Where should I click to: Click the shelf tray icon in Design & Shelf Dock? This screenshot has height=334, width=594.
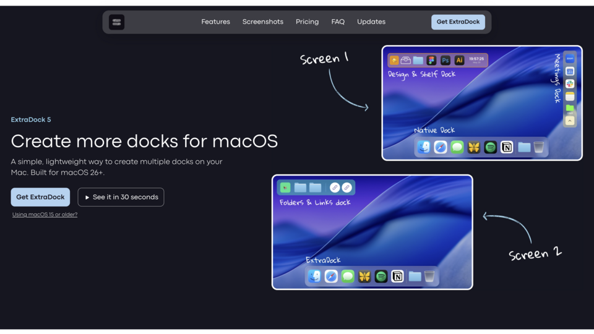pos(406,60)
